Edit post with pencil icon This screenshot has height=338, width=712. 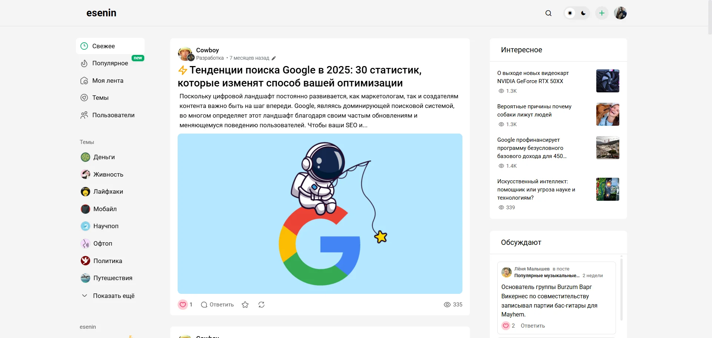point(274,58)
